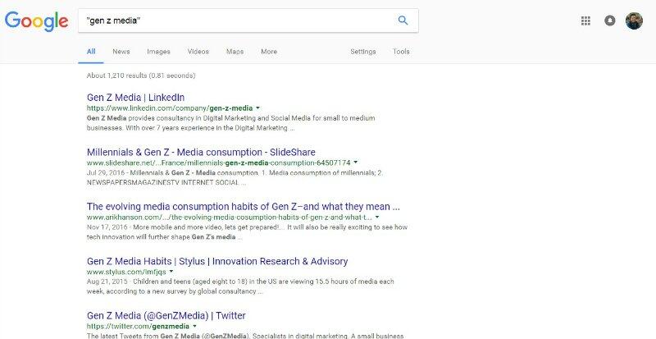
Task: Click the search box with "gen z media"
Action: [x=248, y=21]
